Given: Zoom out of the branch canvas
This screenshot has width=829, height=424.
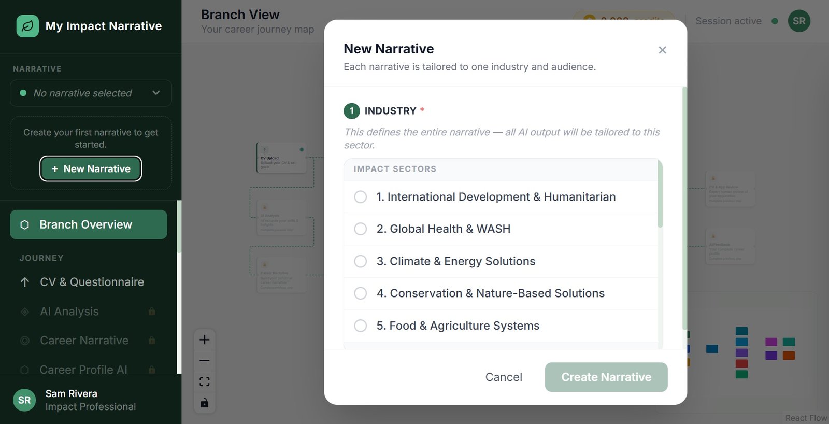Looking at the screenshot, I should pos(205,361).
